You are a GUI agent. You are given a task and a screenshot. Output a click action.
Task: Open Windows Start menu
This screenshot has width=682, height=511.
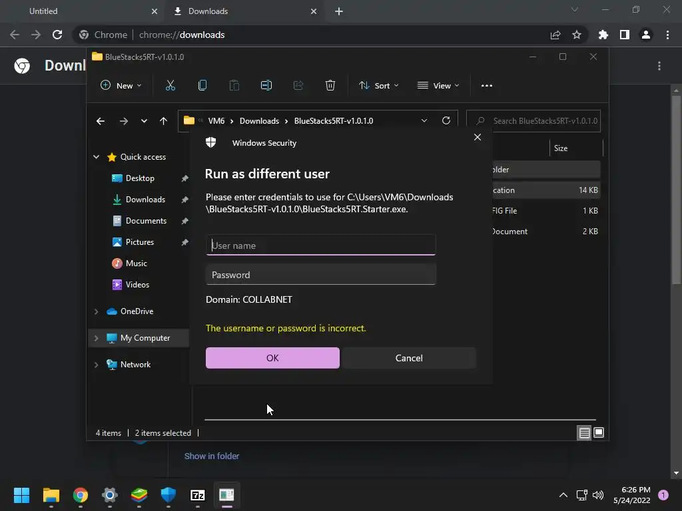(x=21, y=495)
